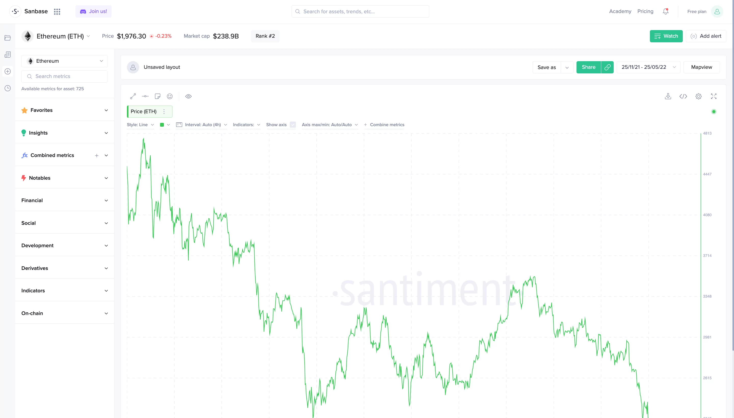Add a sticky note to chart
734x418 pixels.
point(157,96)
